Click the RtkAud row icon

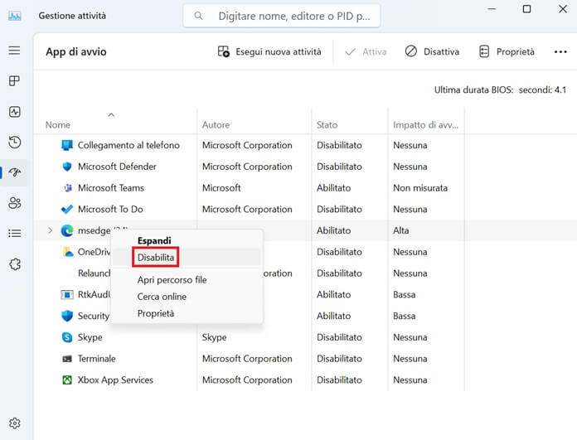coord(67,294)
